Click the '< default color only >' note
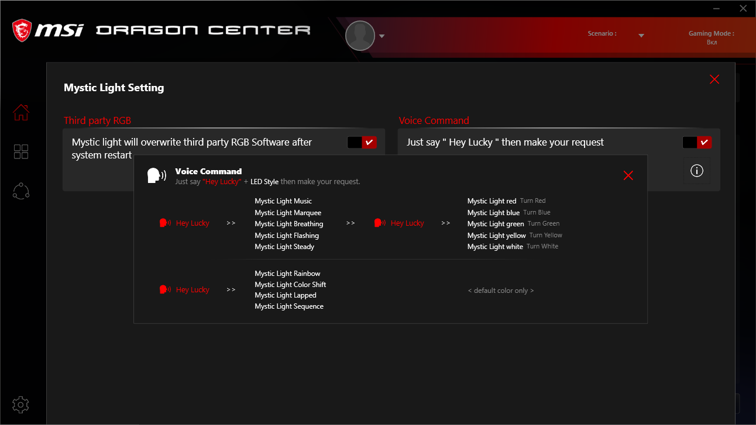 pyautogui.click(x=501, y=291)
